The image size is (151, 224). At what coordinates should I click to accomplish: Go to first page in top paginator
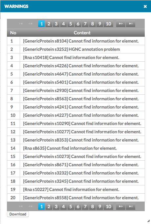(21, 24)
